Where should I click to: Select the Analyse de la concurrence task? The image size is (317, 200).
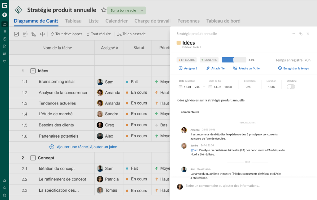point(63,93)
